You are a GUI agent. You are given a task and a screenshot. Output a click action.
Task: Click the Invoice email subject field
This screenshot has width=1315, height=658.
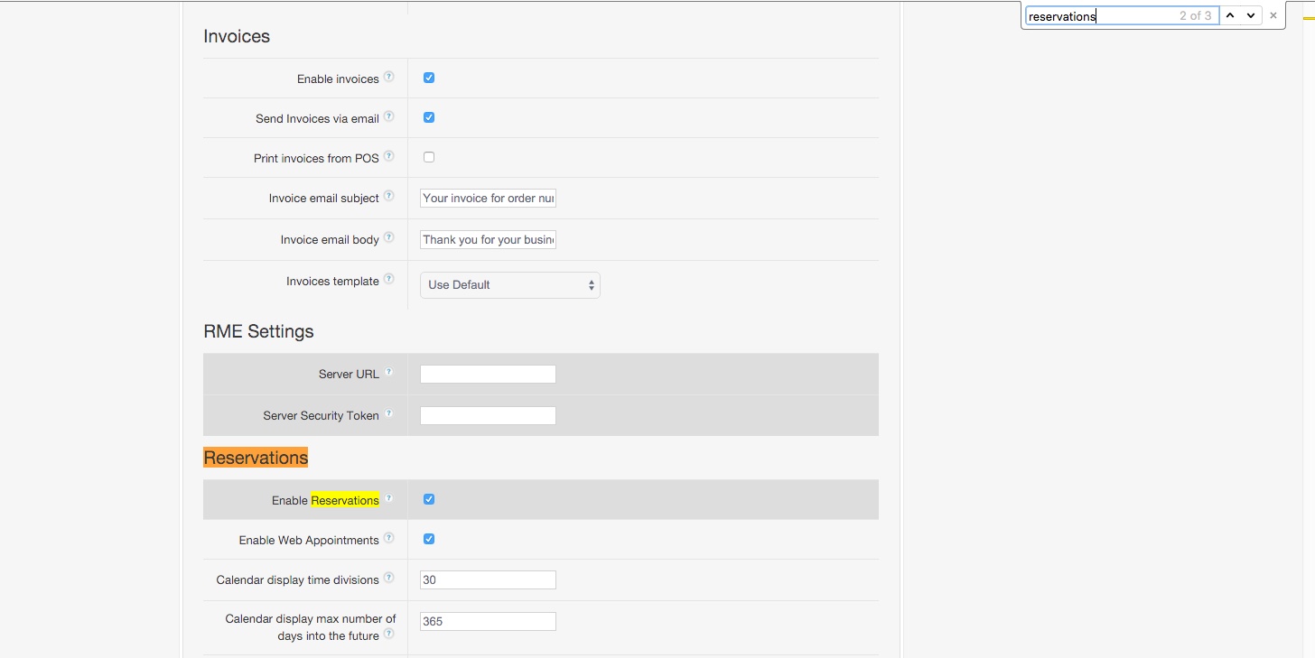pos(488,198)
